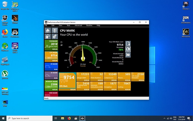The image size is (193, 121).
Task: Open the File menu
Action: 46,26
